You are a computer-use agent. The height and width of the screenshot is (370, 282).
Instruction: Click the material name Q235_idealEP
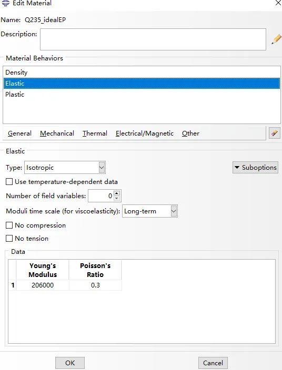click(45, 20)
